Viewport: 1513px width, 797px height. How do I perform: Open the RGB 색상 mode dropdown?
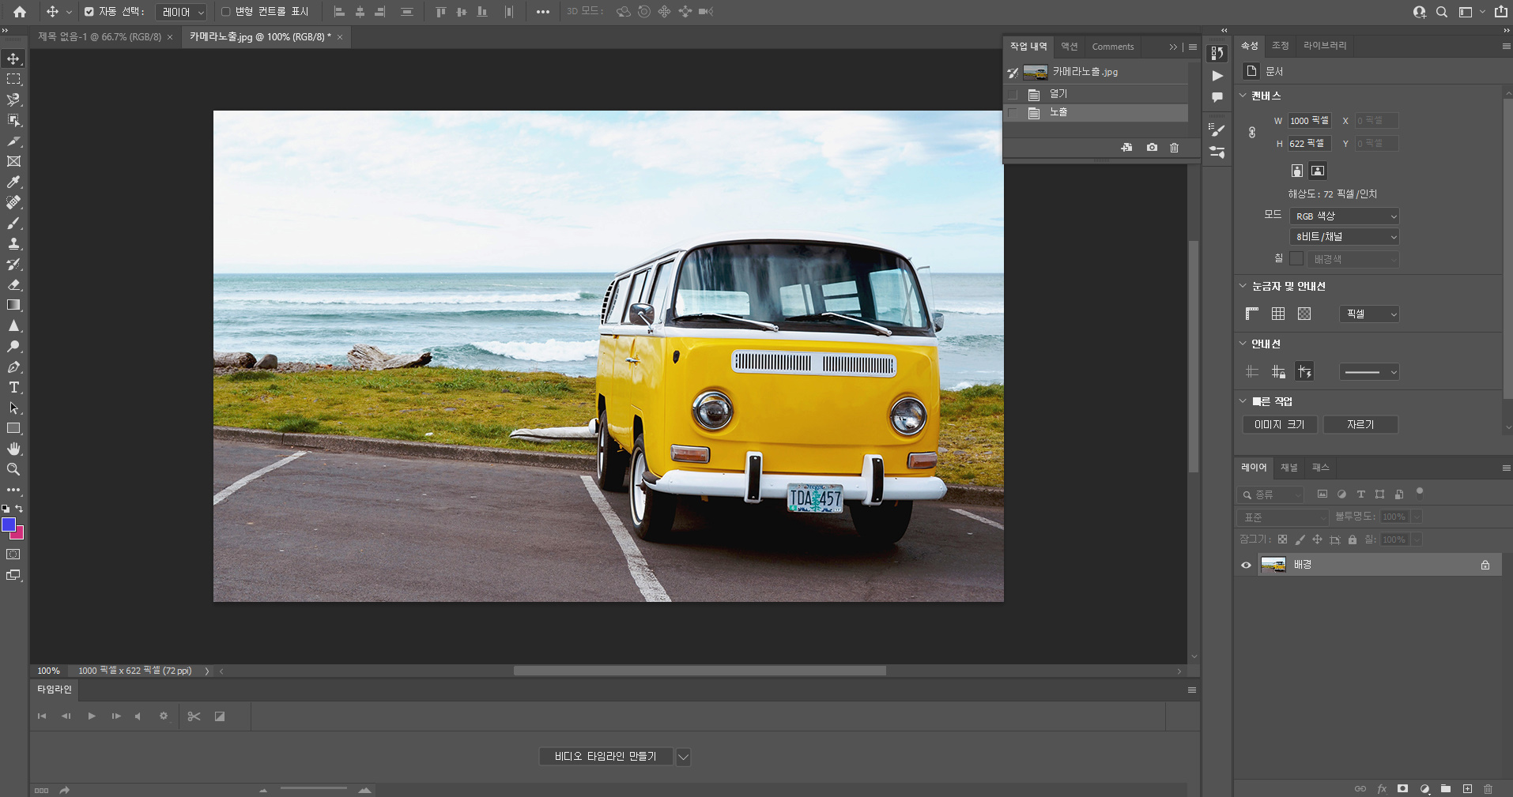click(x=1345, y=216)
